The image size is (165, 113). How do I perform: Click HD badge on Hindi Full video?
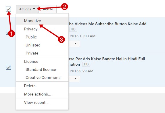tap(86, 64)
